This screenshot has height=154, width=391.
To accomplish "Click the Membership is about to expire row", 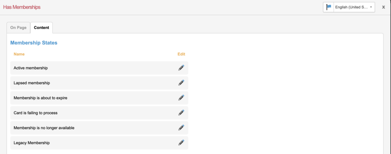I will 40,98.
